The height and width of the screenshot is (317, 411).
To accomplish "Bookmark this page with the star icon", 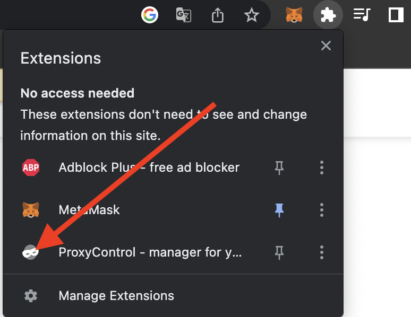I will (x=252, y=15).
